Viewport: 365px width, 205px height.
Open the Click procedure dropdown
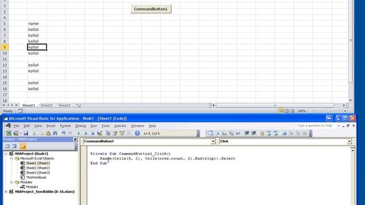[349, 141]
